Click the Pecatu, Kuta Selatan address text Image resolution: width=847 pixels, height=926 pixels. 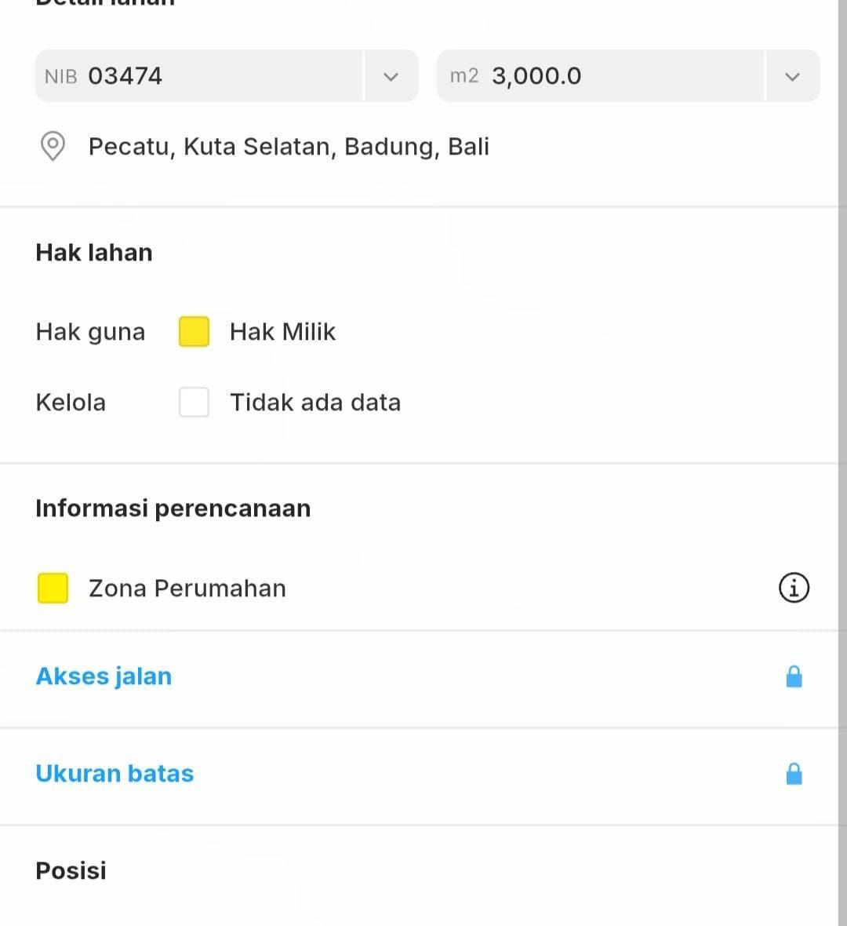(289, 147)
